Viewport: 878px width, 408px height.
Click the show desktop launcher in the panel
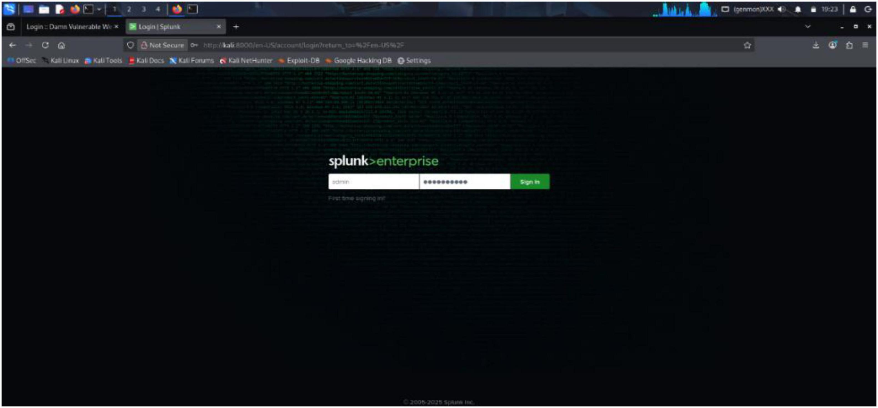pos(28,9)
